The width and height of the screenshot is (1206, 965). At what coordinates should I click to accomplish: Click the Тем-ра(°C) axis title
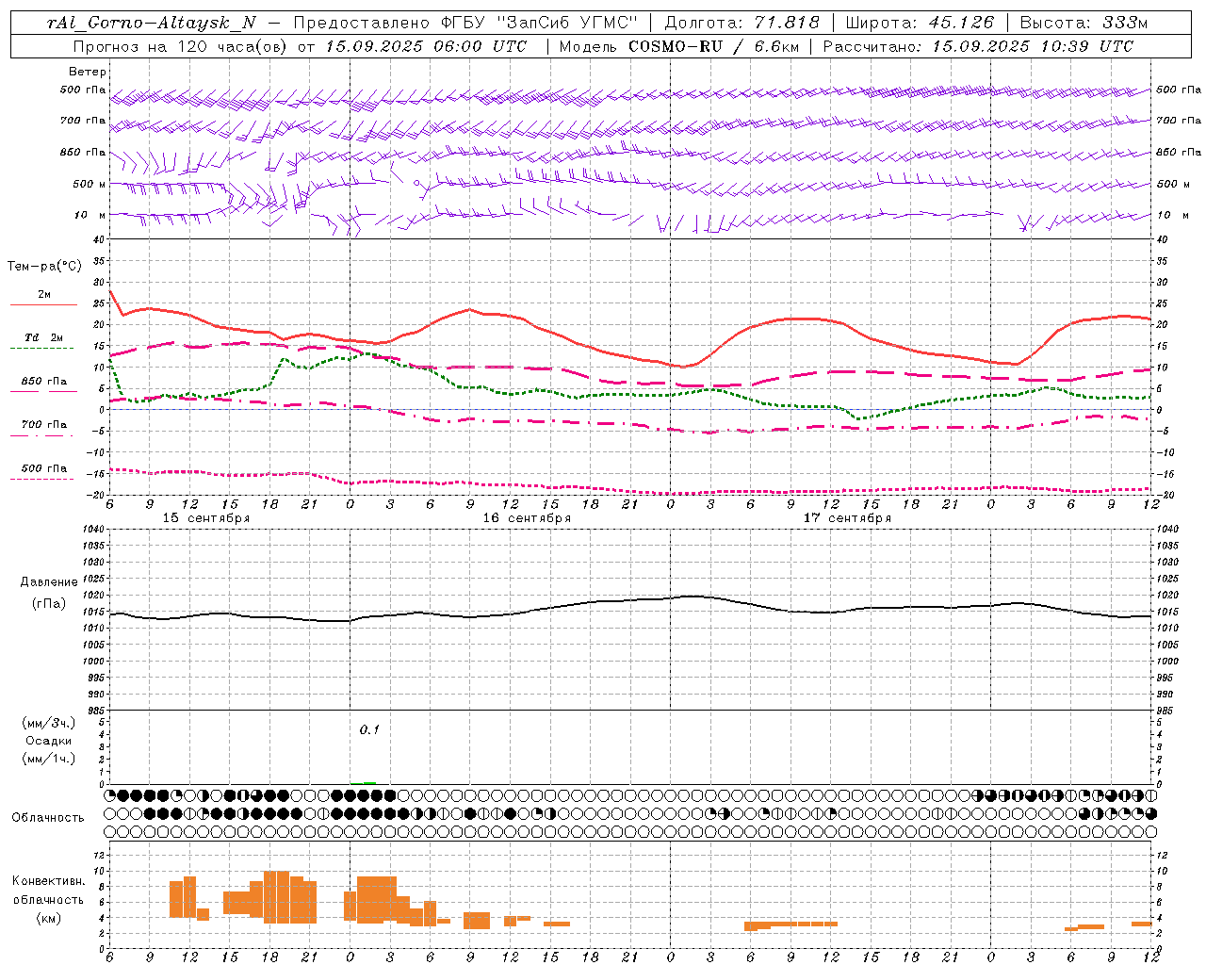tap(44, 267)
